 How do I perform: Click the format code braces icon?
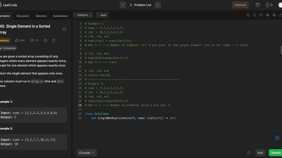255,15
